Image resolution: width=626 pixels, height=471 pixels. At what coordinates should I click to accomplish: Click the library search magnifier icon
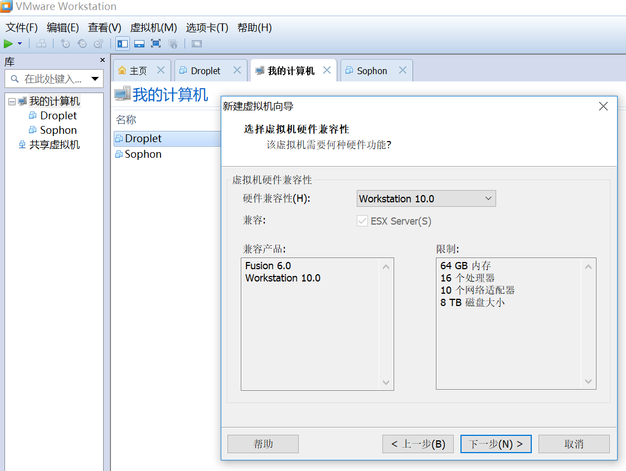tap(14, 79)
